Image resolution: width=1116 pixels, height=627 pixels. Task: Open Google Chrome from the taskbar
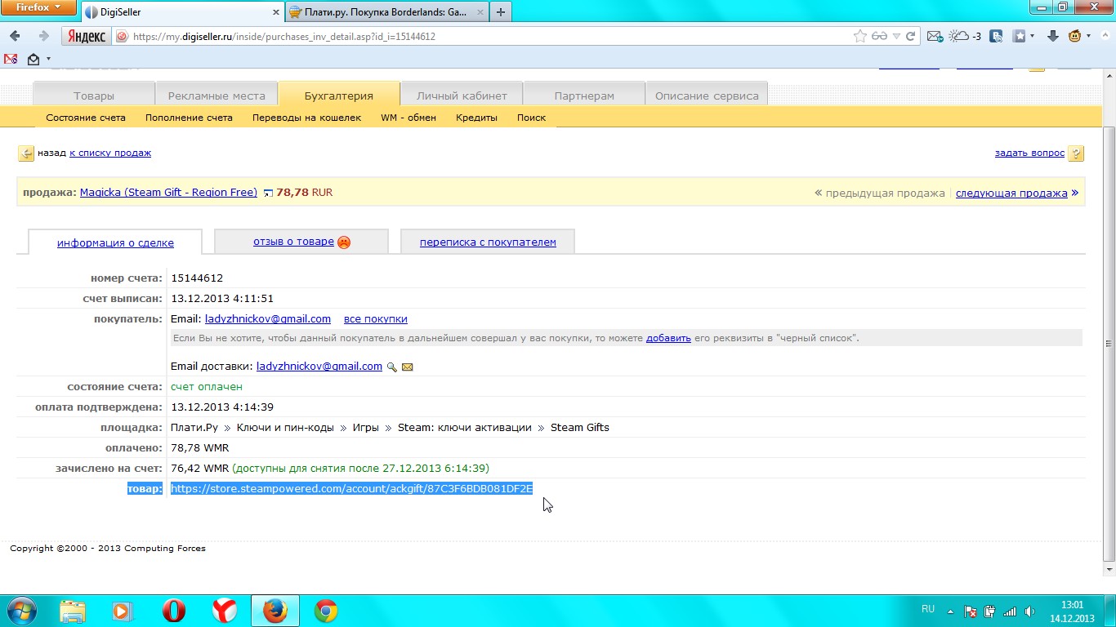pyautogui.click(x=326, y=611)
